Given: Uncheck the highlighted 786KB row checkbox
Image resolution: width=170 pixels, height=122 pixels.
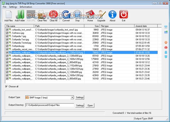Looking at the screenshot, I should coord(7,53).
